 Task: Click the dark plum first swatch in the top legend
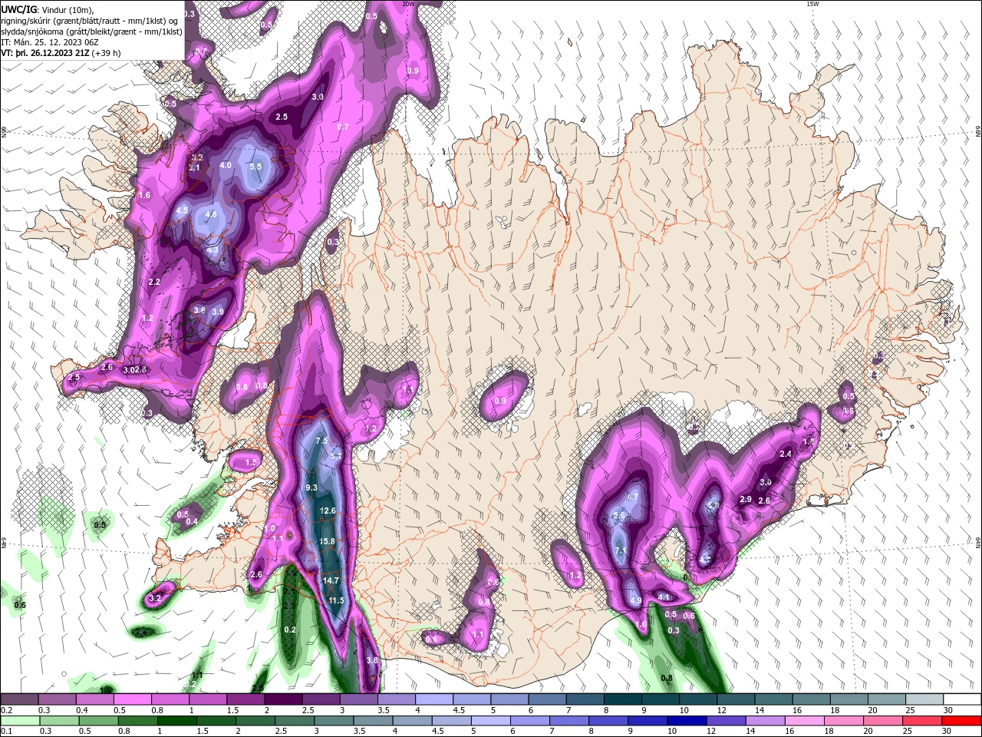(x=19, y=699)
